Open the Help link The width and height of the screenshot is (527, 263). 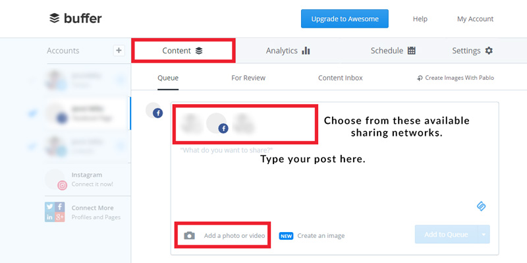point(420,19)
